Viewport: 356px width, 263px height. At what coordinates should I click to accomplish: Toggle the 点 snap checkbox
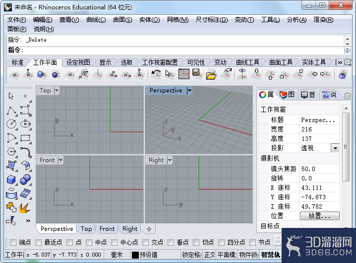coord(69,242)
